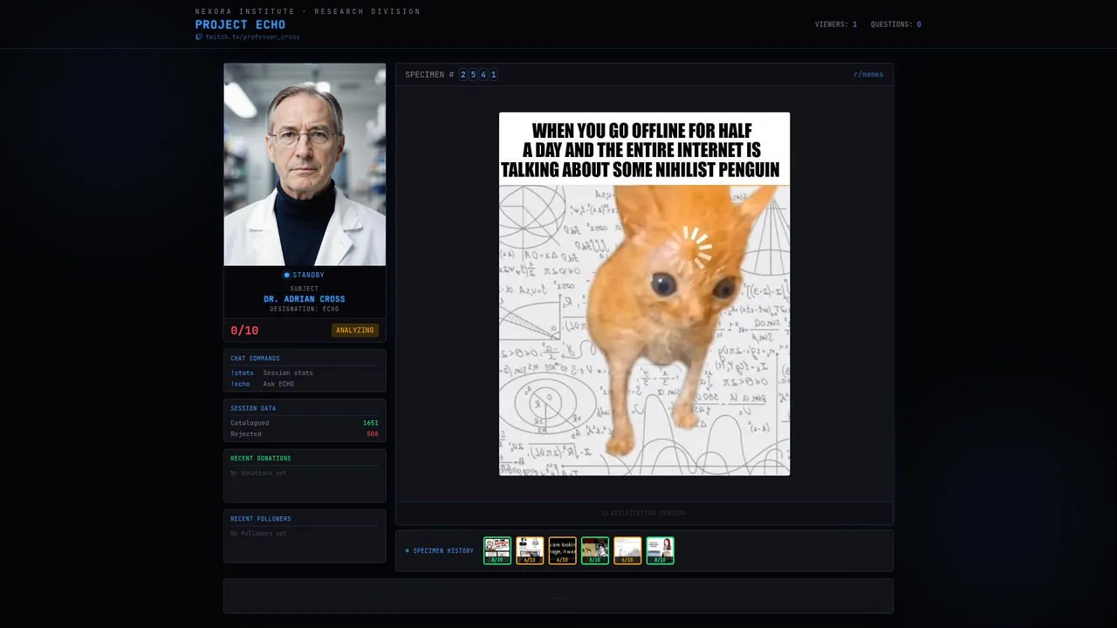
Task: Open the r/memes source link
Action: coord(868,74)
